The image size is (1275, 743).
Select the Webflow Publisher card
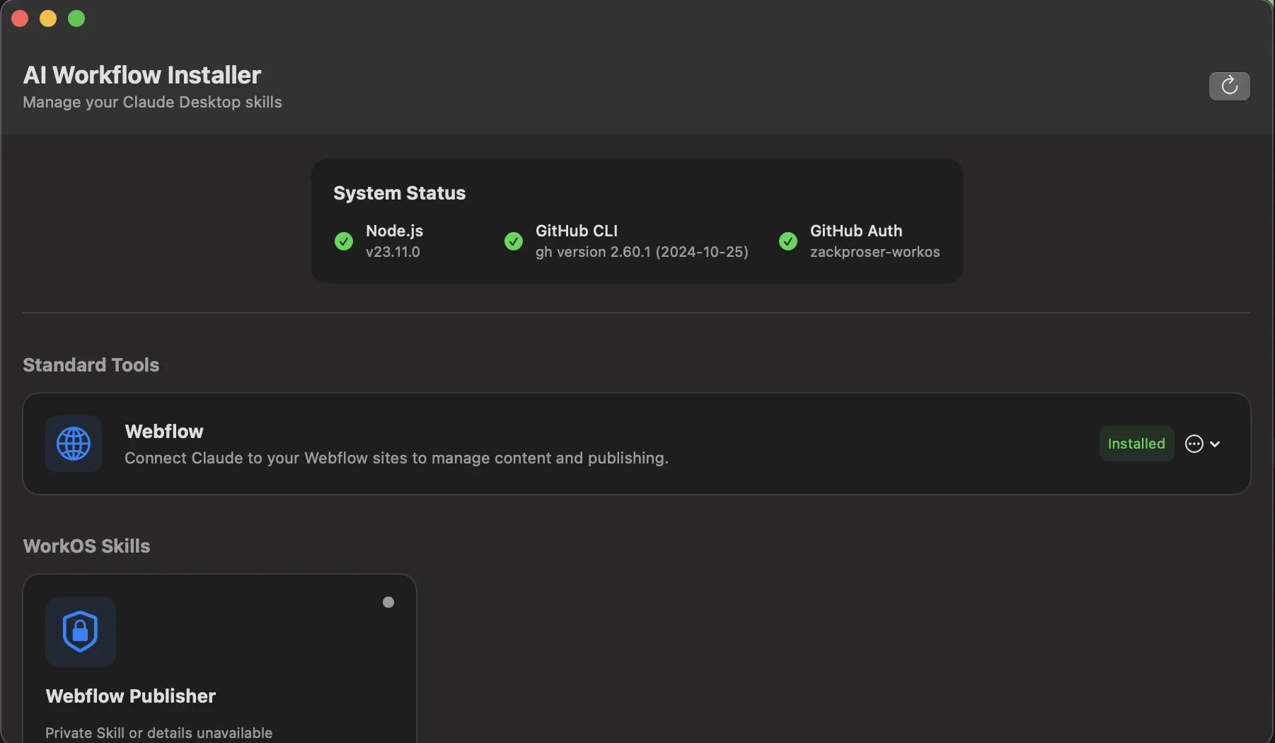click(219, 658)
